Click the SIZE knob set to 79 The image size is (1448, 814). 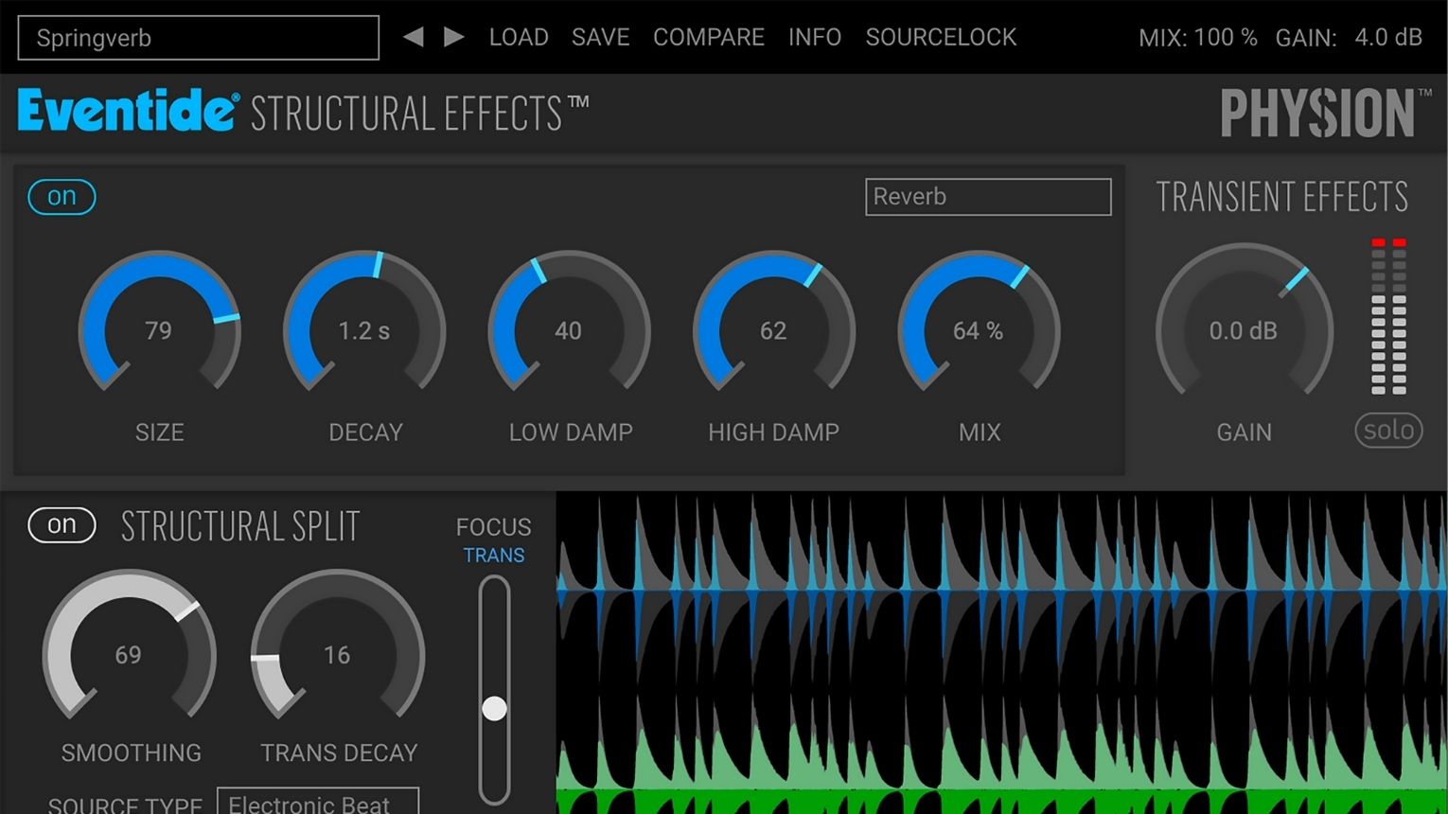159,329
